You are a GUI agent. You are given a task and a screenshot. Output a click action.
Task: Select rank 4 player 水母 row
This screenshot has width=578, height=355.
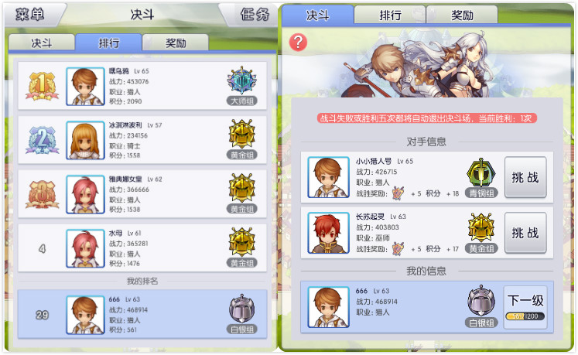click(x=142, y=248)
